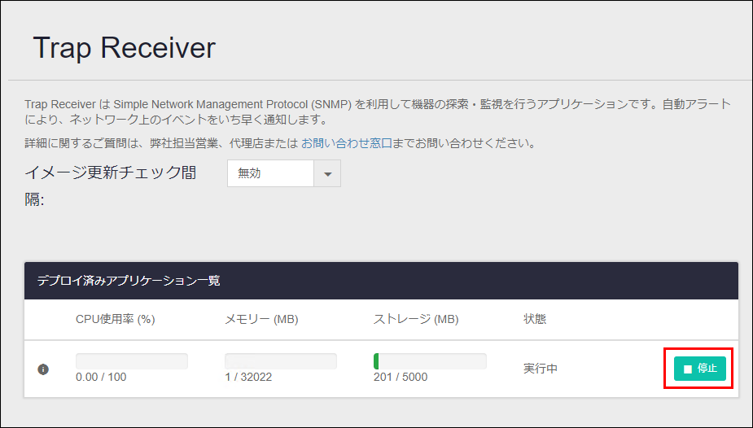This screenshot has width=753, height=428.
Task: Click the storage usage progress bar
Action: coord(430,361)
